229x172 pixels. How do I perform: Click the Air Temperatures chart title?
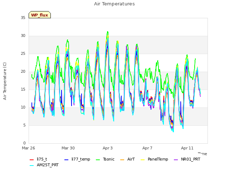(114, 4)
